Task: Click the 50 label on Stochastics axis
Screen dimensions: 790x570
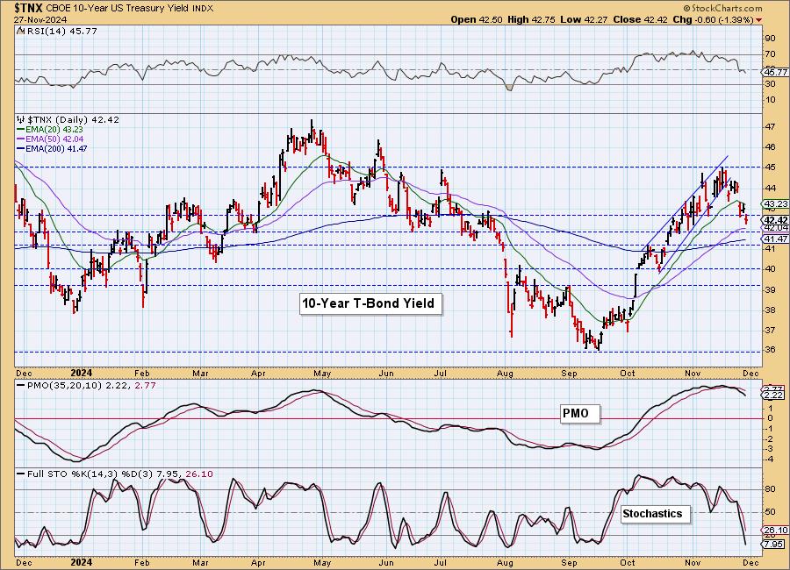Action: pyautogui.click(x=770, y=512)
